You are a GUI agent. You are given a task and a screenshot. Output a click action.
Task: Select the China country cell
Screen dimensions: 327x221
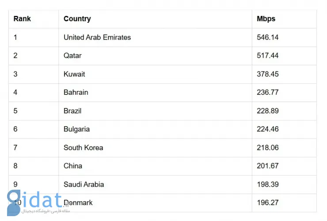(x=73, y=166)
